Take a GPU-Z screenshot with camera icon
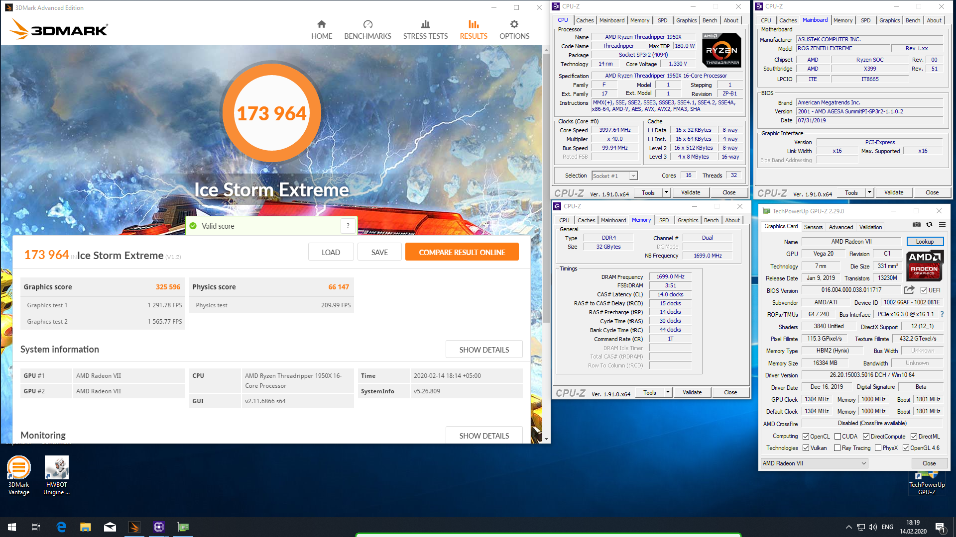 click(x=916, y=225)
